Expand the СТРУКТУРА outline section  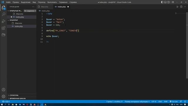(x=22, y=95)
